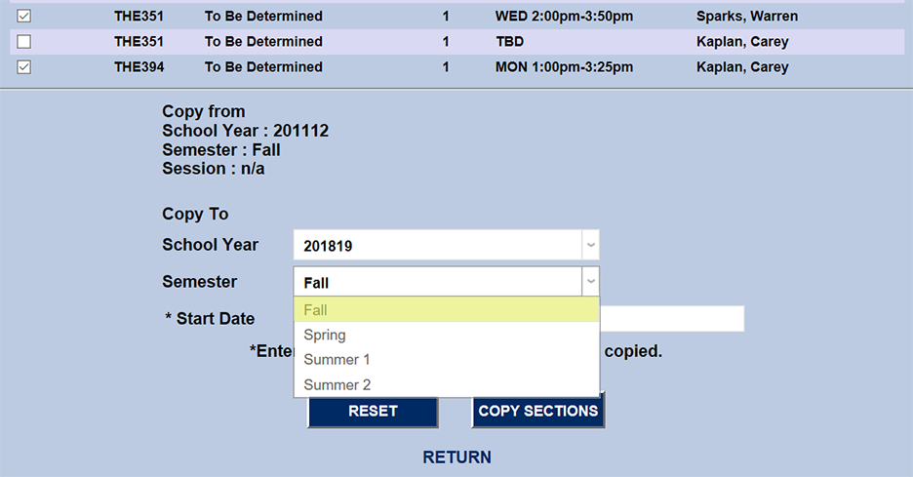The image size is (913, 477).
Task: Uncheck the THE394 section checkbox
Action: (24, 67)
